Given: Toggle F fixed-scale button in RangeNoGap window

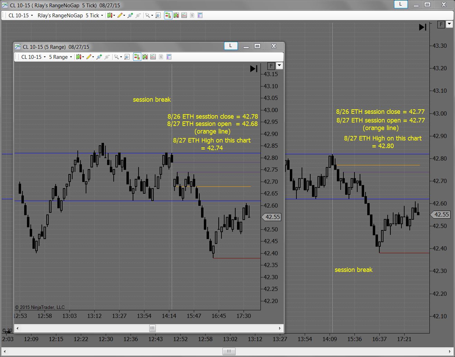Looking at the screenshot, I should click(441, 24).
